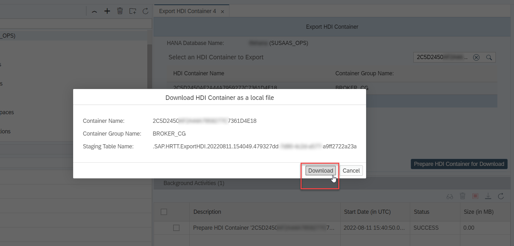Click the trash delete icon in left toolbar
This screenshot has height=246, width=514.
tap(120, 11)
